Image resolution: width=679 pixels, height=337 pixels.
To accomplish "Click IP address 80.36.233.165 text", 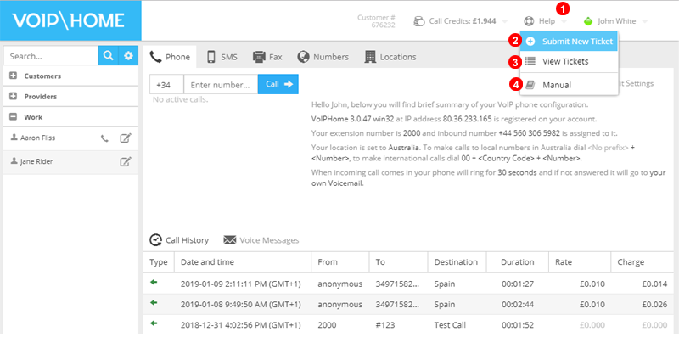I will pos(468,119).
